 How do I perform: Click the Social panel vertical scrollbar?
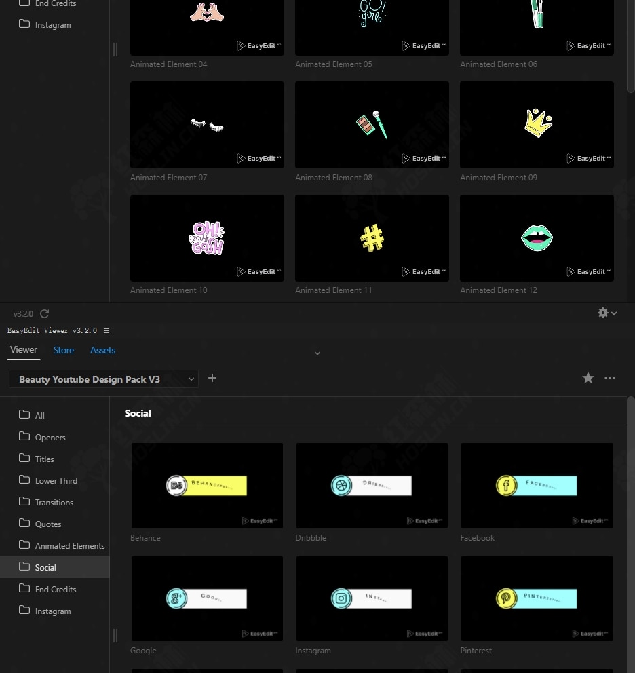(630, 535)
